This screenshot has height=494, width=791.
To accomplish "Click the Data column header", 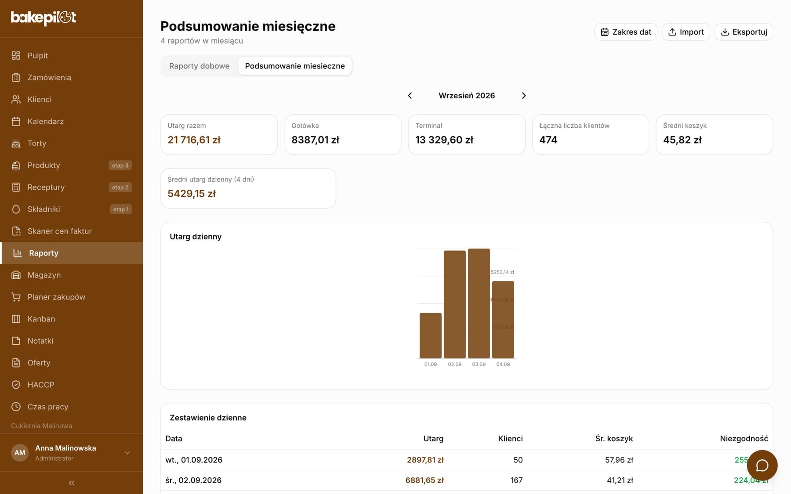I will [x=174, y=439].
